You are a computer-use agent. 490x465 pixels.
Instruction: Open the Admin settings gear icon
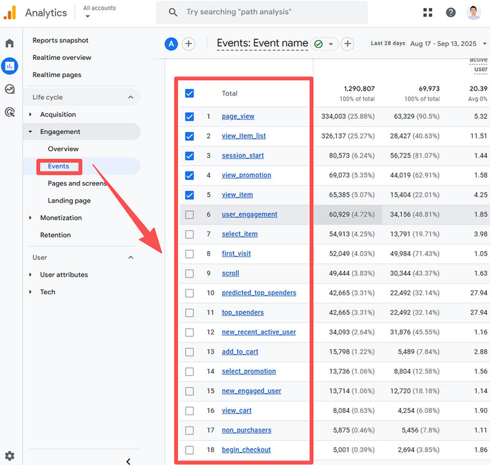tap(10, 456)
